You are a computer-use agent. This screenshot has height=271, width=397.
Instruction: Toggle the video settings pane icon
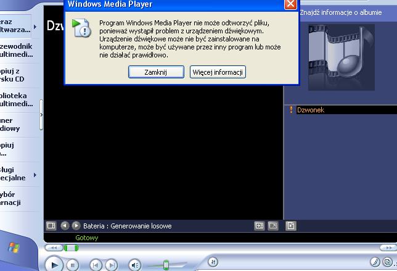coord(51,225)
